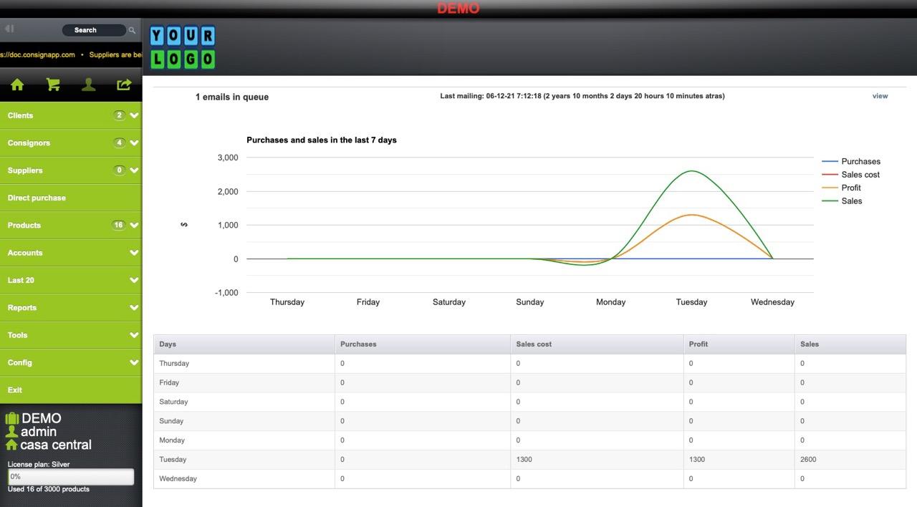Click the share/export arrow icon
This screenshot has width=917, height=507.
[x=124, y=84]
